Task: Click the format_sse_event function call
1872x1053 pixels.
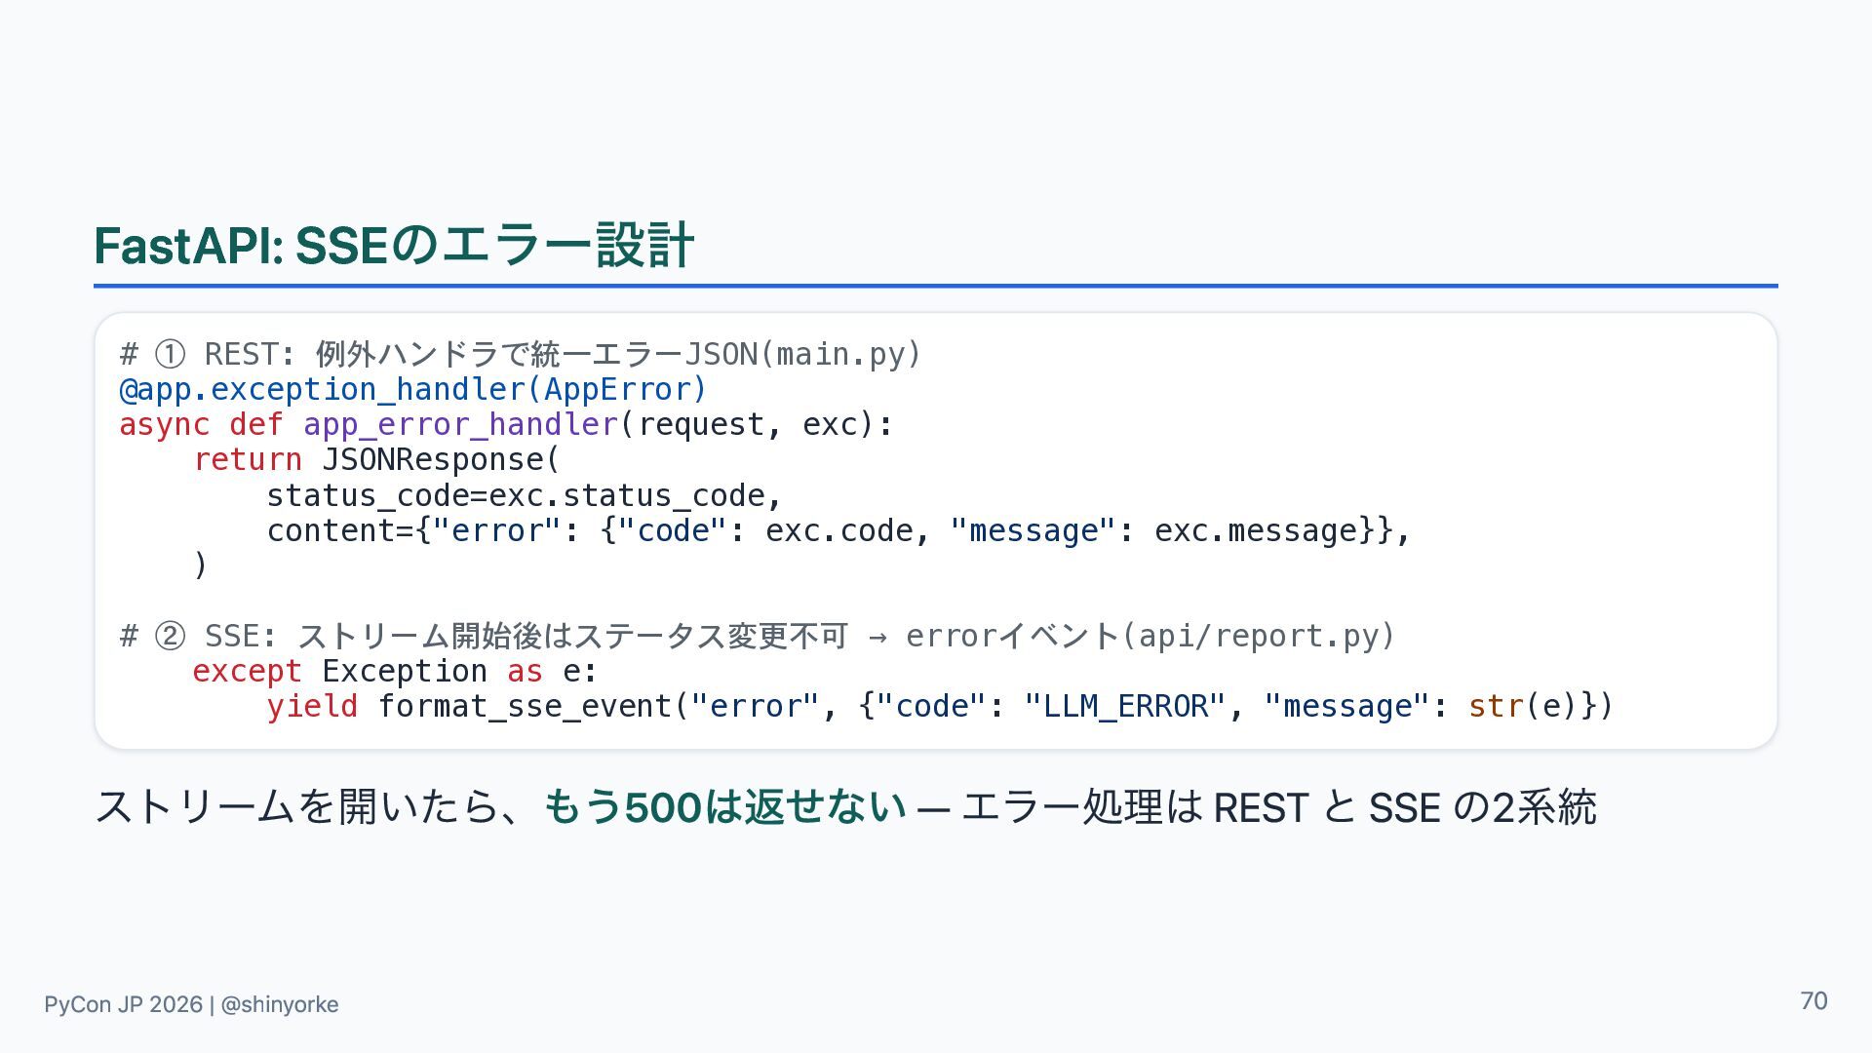Action: 525,706
